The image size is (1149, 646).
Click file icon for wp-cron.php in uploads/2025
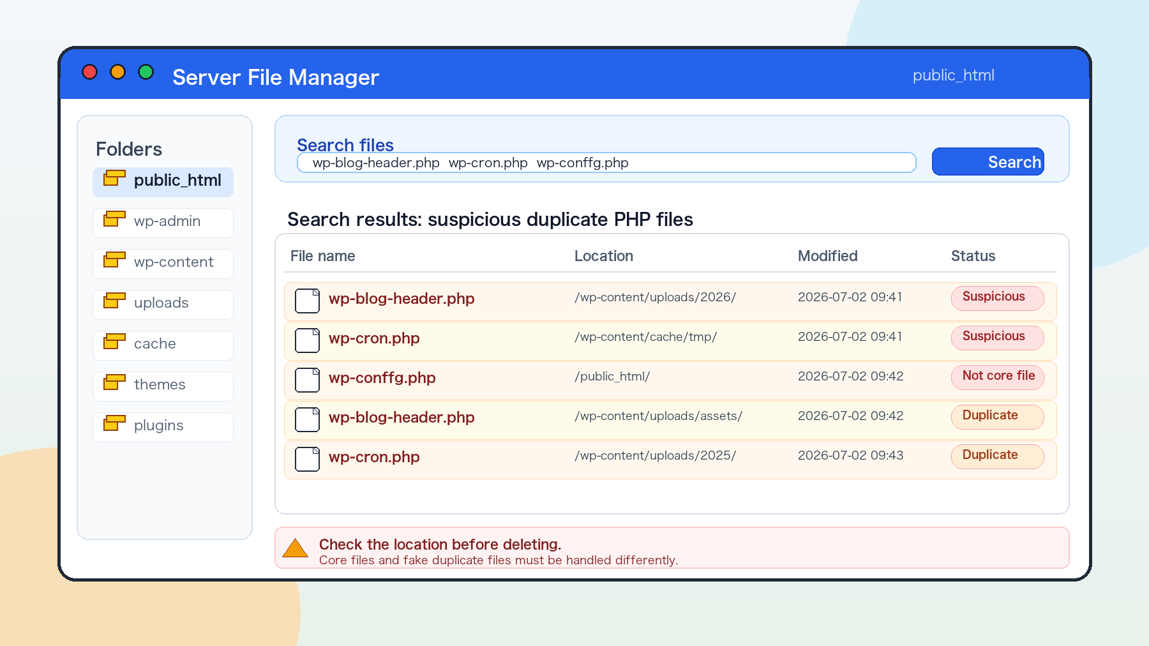pyautogui.click(x=307, y=459)
